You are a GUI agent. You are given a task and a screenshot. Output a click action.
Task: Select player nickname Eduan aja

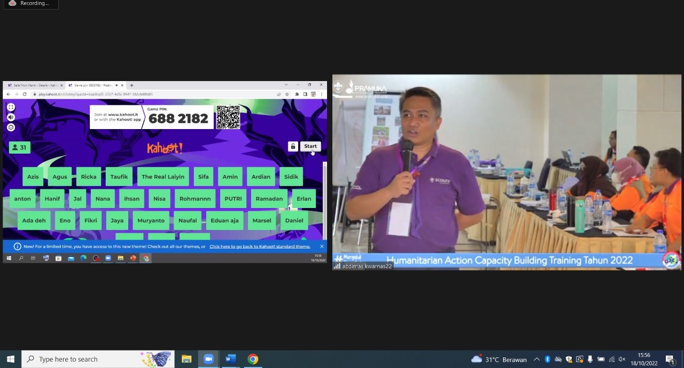click(x=224, y=220)
